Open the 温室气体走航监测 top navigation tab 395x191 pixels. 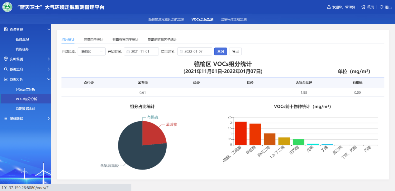(x=233, y=19)
